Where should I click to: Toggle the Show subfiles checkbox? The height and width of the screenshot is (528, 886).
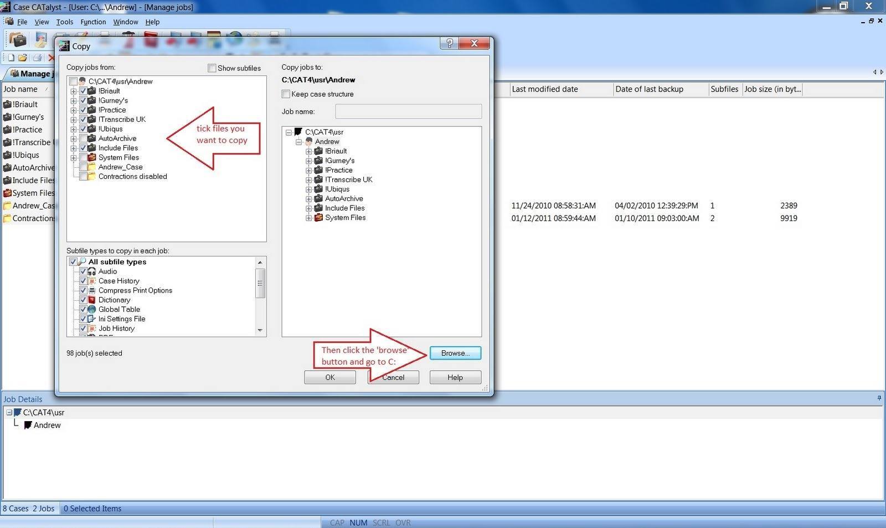212,68
